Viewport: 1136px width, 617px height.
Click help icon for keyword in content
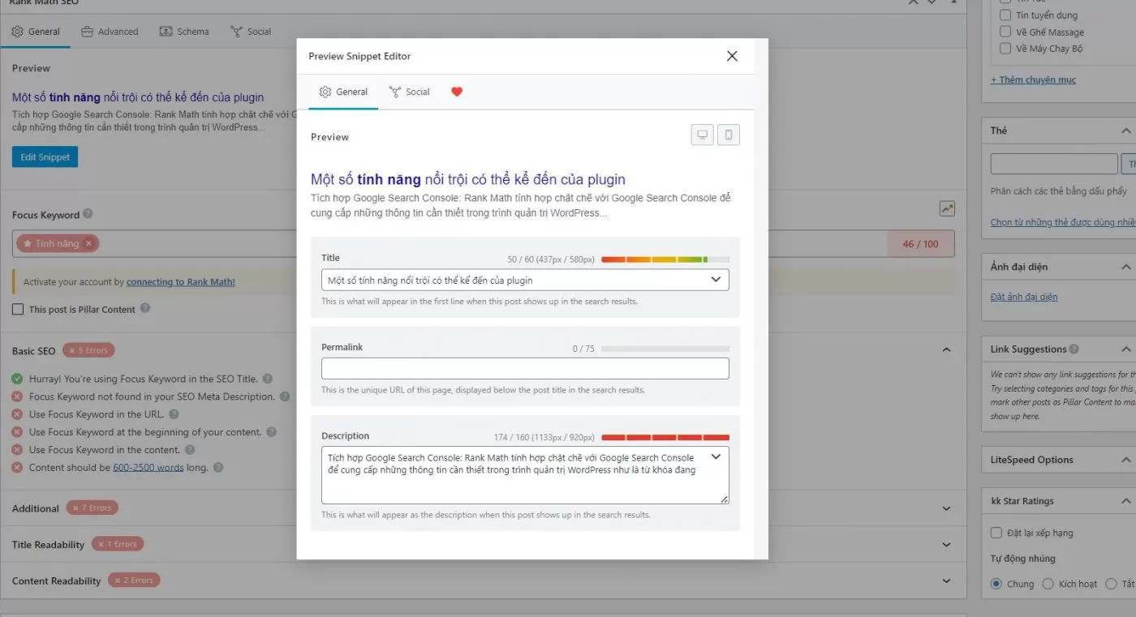[x=190, y=449]
